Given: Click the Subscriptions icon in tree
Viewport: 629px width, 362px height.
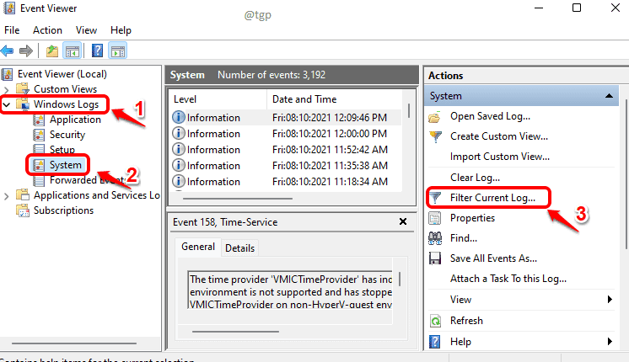Looking at the screenshot, I should click(23, 210).
